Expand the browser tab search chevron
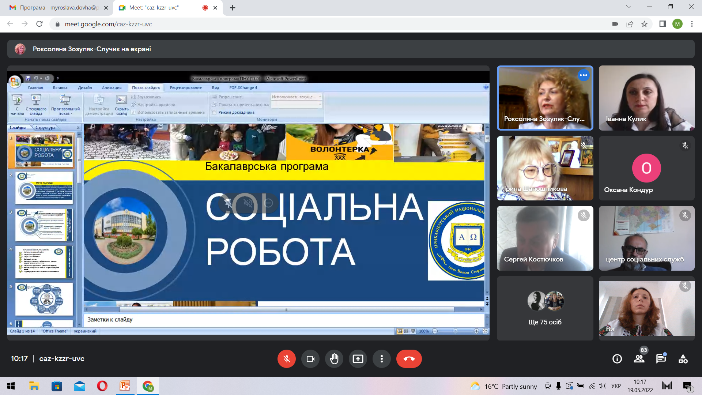Screen dimensions: 702x395 pyautogui.click(x=629, y=7)
